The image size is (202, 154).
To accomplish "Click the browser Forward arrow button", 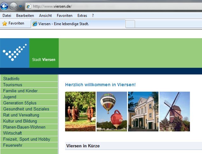I will pyautogui.click(x=13, y=6).
